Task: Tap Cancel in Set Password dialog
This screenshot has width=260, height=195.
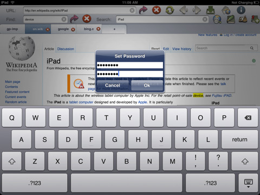Action: point(113,85)
